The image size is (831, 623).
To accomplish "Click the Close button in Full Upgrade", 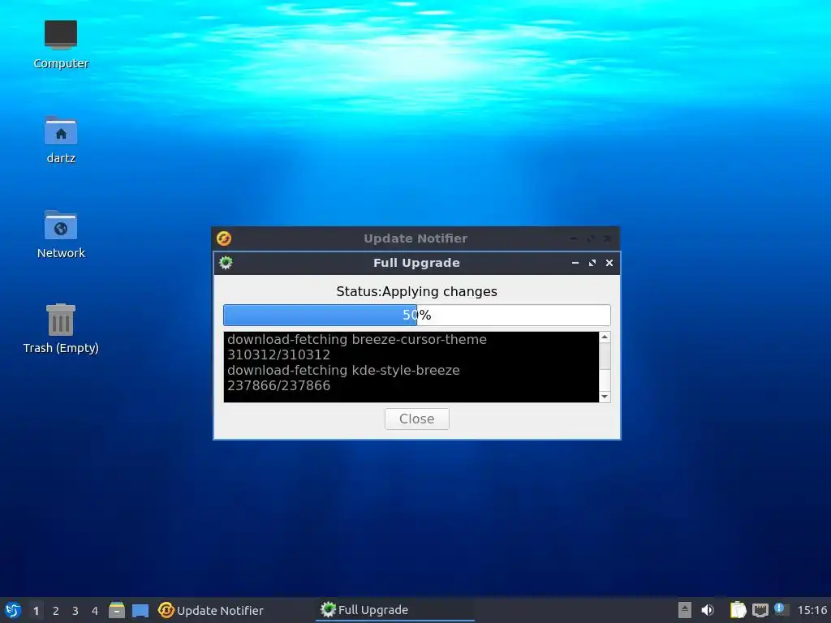I will point(416,419).
